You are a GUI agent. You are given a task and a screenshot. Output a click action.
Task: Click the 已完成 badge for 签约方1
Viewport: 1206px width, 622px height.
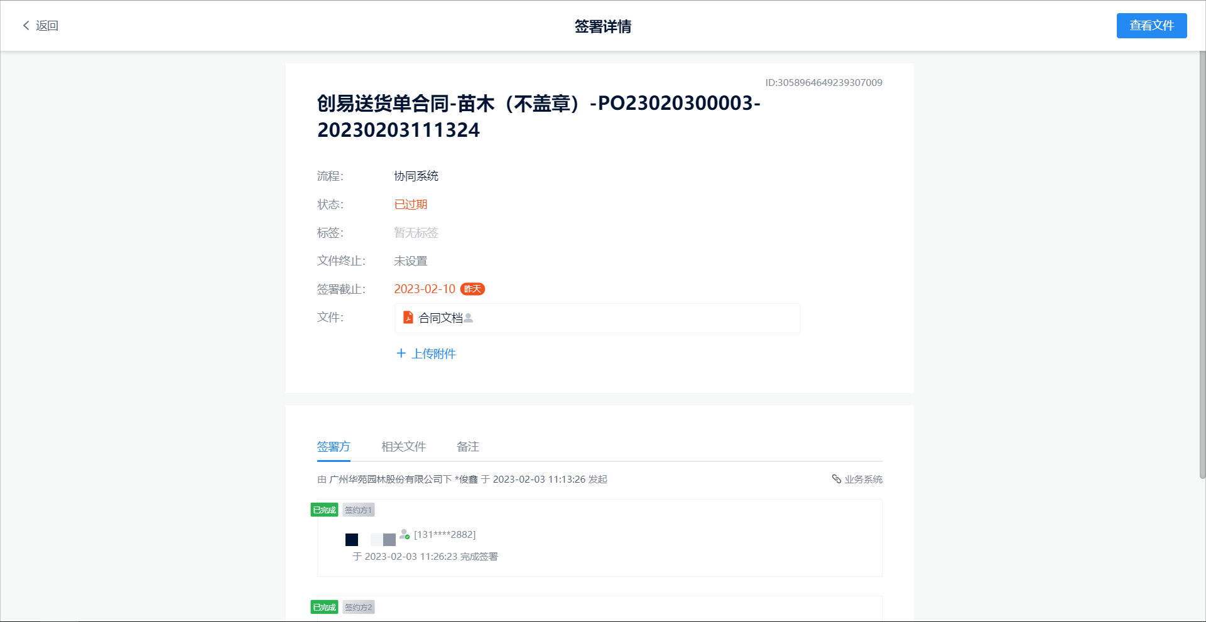[324, 510]
